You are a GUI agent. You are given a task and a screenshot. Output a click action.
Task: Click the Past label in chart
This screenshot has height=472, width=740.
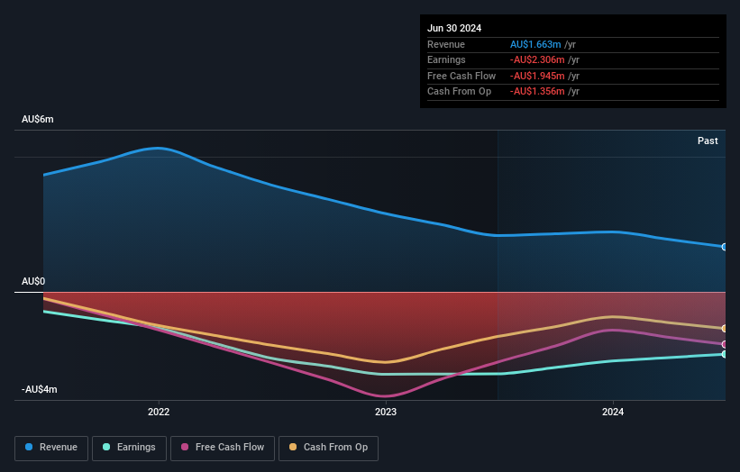pyautogui.click(x=708, y=141)
